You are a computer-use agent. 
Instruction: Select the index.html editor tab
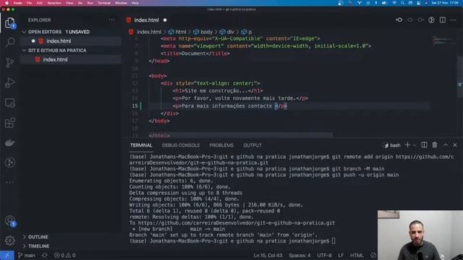click(146, 20)
